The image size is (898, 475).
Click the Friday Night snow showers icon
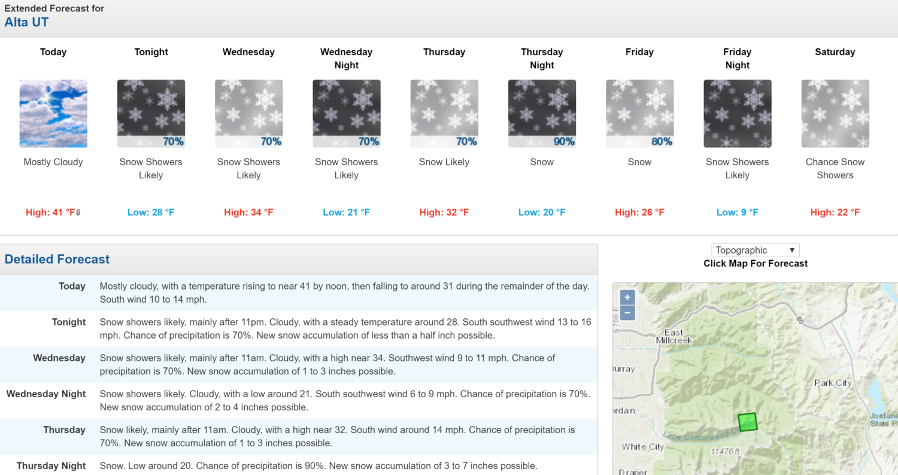point(738,114)
